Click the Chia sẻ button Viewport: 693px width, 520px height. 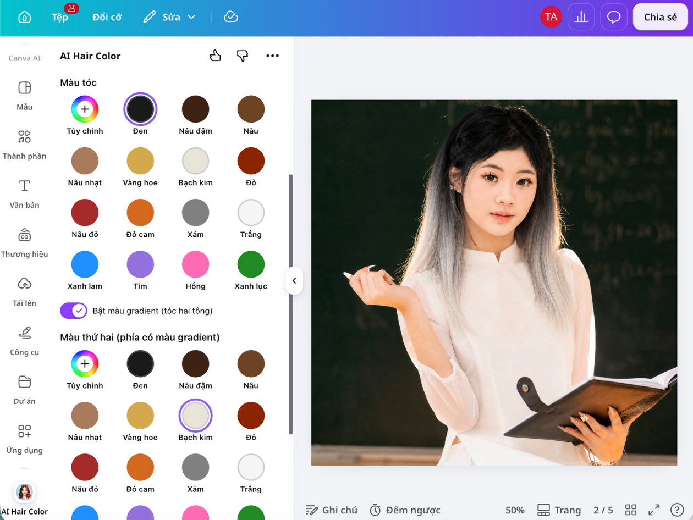click(x=661, y=17)
